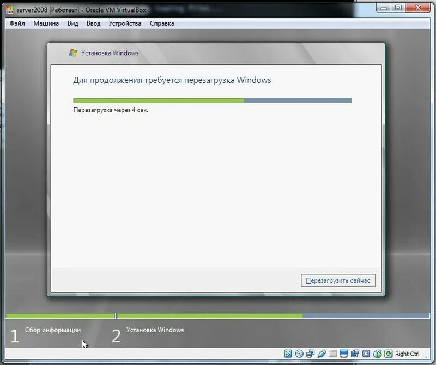This screenshot has width=436, height=365.
Task: Click the video capture status icon
Action: 355,354
